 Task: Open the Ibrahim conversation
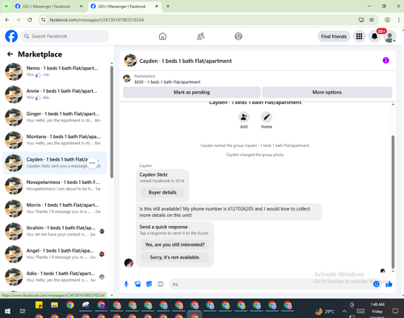click(55, 231)
